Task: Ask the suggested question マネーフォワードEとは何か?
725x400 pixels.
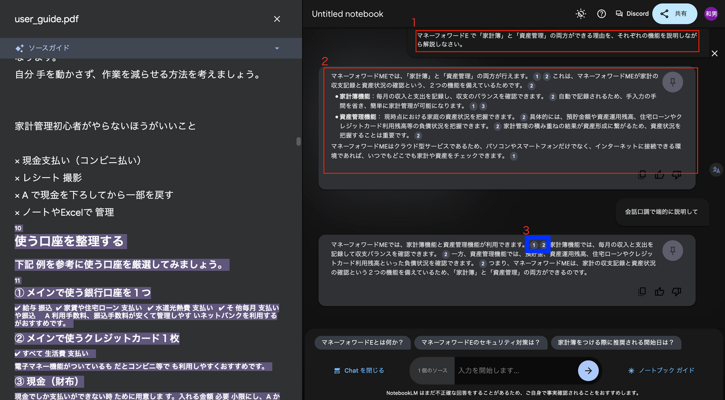Action: tap(362, 342)
